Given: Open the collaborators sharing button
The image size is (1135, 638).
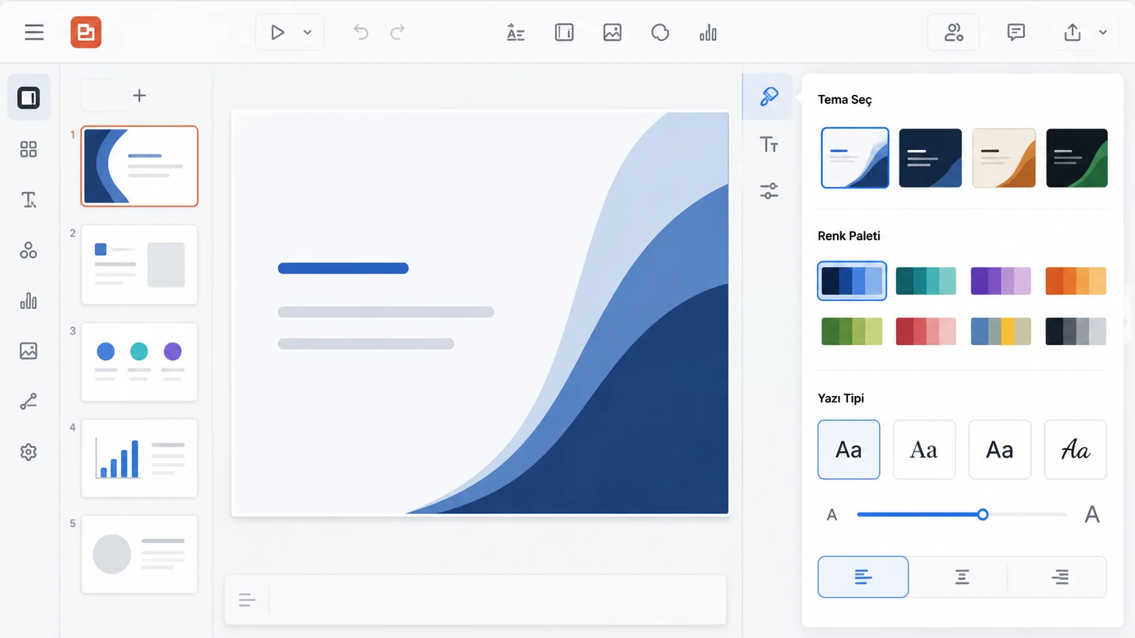Looking at the screenshot, I should pyautogui.click(x=954, y=32).
